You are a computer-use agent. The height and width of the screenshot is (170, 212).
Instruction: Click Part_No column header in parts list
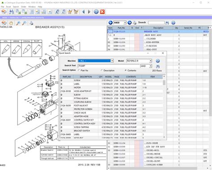pyautogui.click(x=121, y=28)
